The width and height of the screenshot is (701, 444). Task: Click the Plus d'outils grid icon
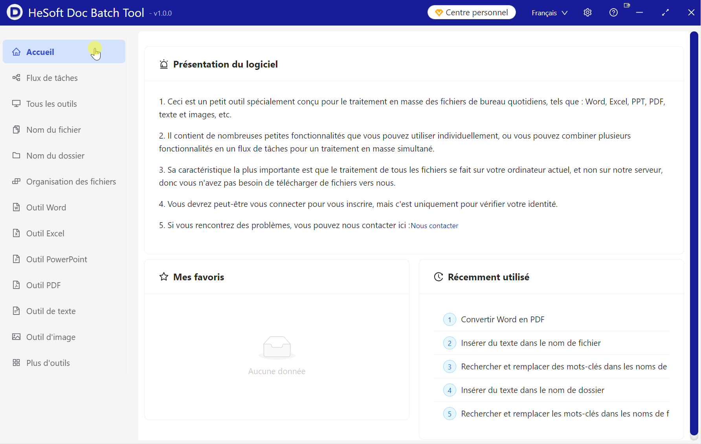16,363
